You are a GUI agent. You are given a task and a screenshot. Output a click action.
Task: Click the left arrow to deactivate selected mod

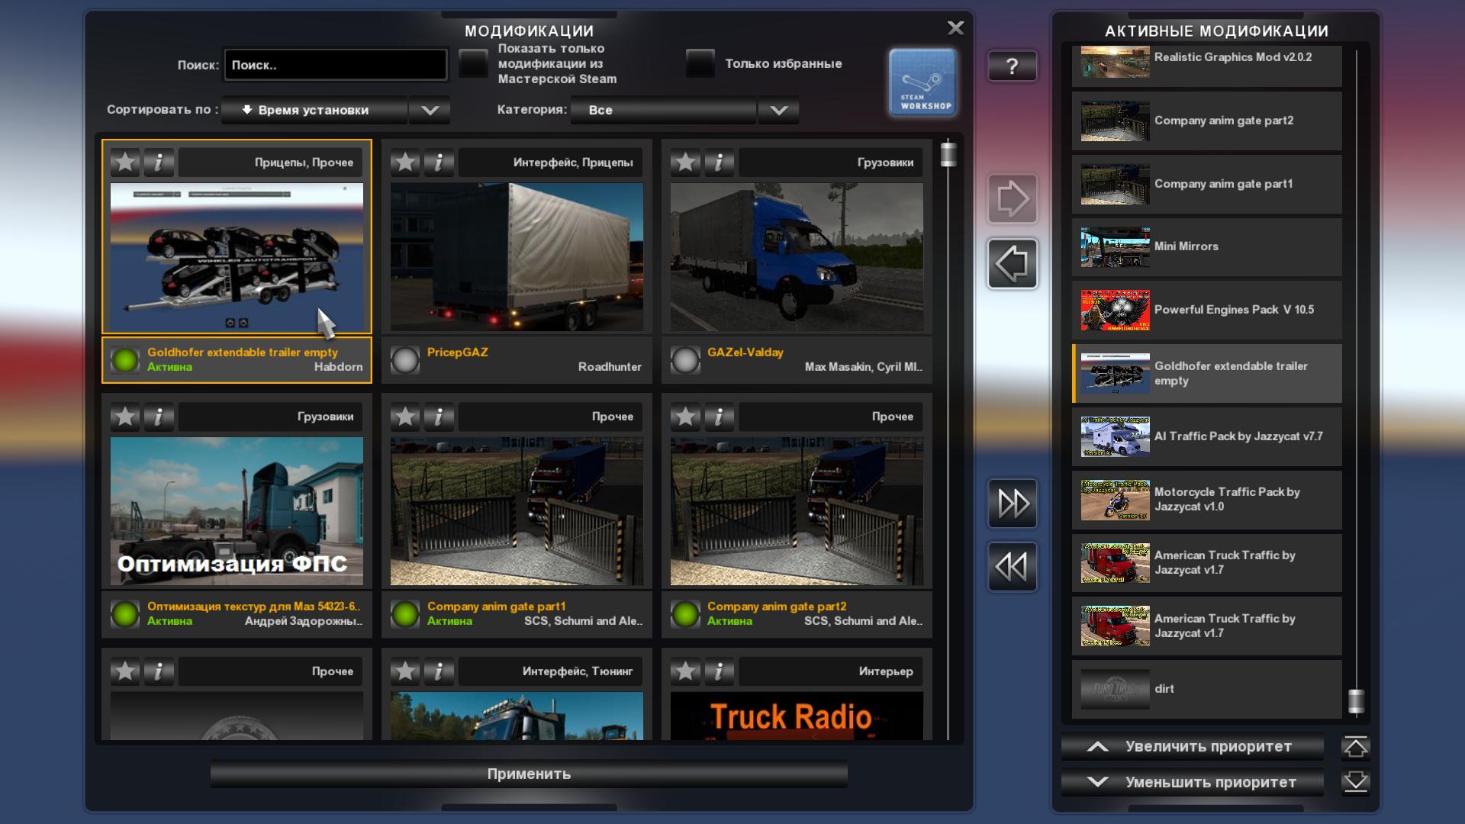[x=1012, y=264]
